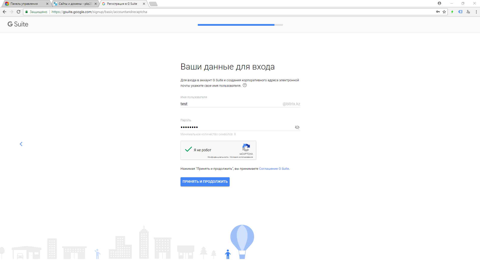Screen dimensions: 480x260
Task: Click the browser address bar URL
Action: coord(99,12)
